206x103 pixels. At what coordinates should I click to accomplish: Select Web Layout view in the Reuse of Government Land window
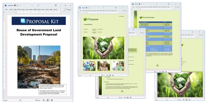[52, 100]
